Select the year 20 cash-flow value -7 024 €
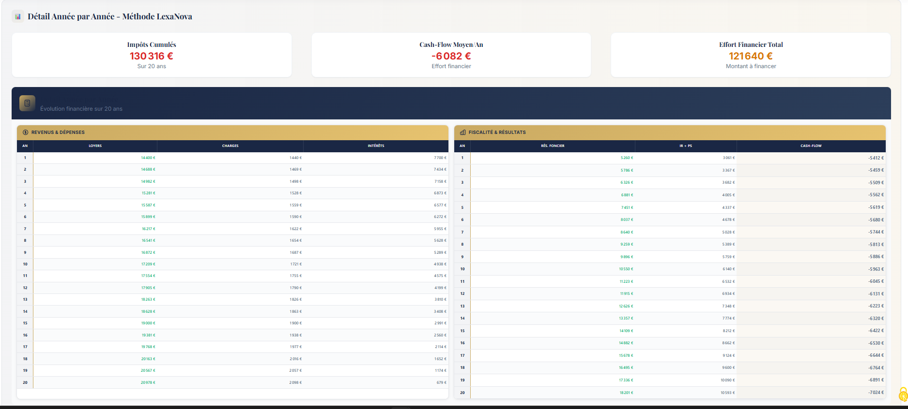 click(x=876, y=393)
